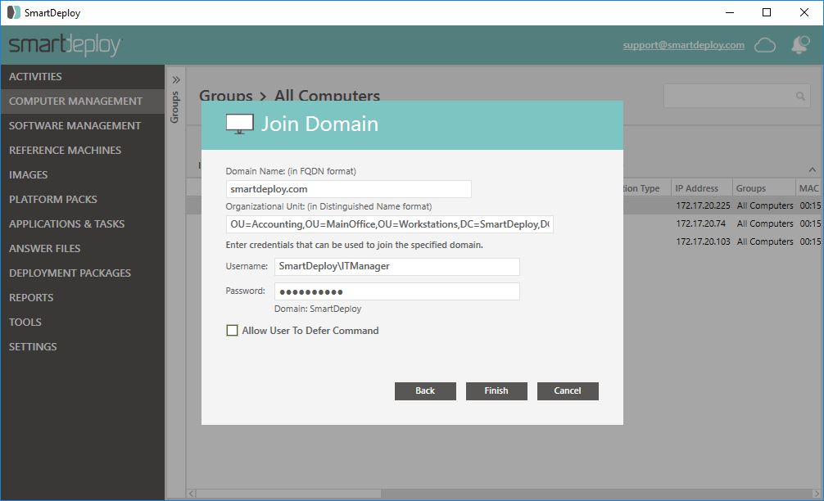Click the Domain Name input field
824x501 pixels.
(x=349, y=189)
